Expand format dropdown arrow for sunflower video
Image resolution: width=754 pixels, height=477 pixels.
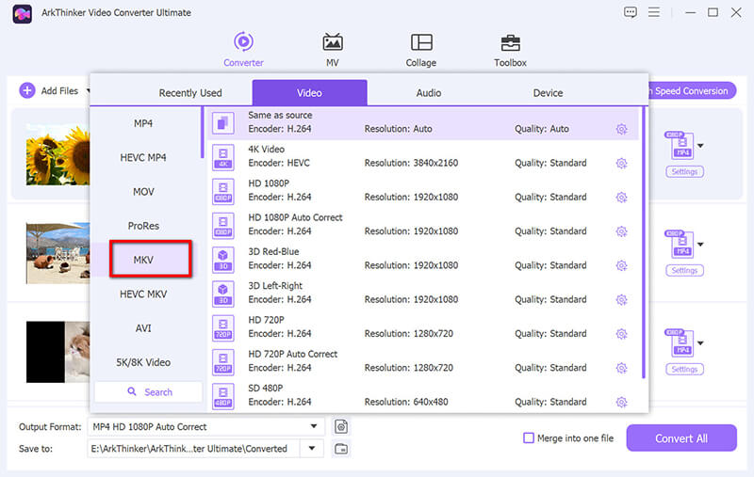click(x=700, y=146)
